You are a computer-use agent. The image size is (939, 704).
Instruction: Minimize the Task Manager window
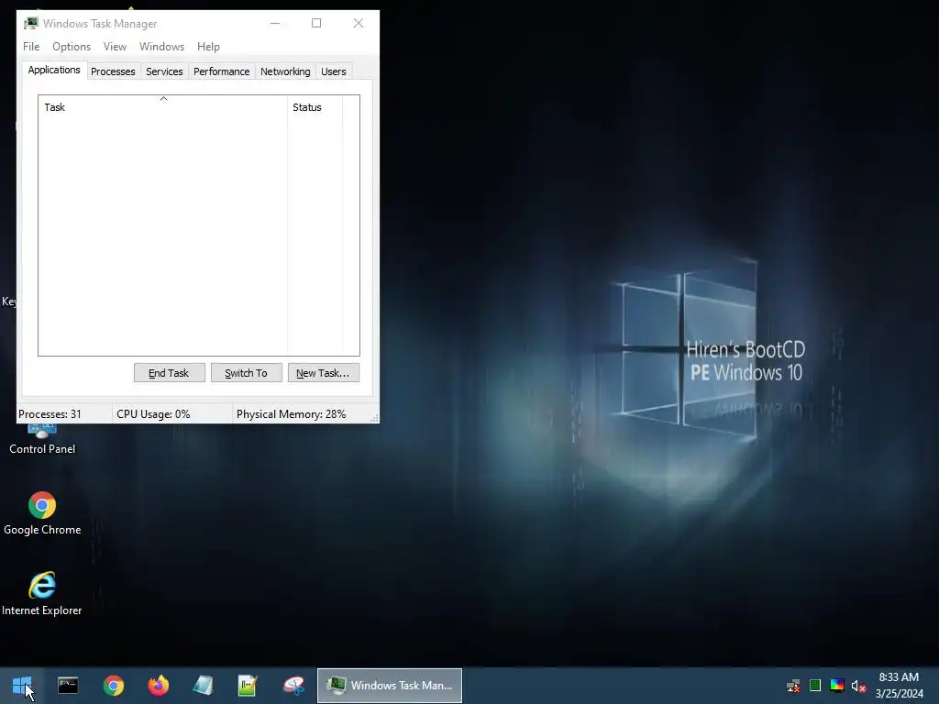(x=275, y=23)
